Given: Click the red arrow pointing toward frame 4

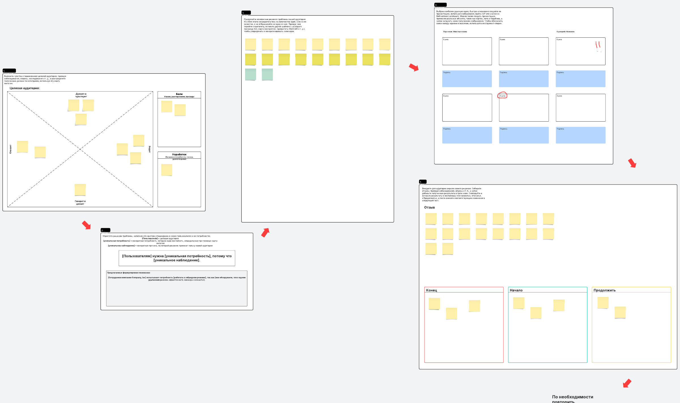Looking at the screenshot, I should (414, 67).
